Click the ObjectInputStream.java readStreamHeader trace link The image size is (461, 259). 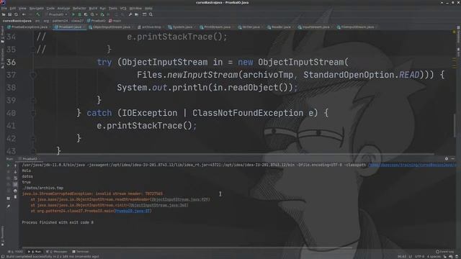180,200
